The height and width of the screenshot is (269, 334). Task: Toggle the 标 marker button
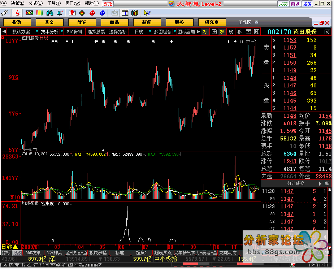click(x=205, y=32)
